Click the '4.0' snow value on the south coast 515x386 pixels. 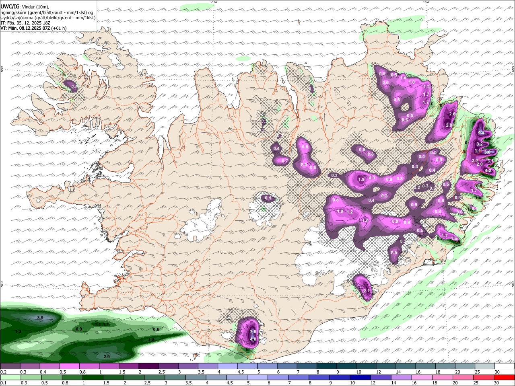coord(253,339)
